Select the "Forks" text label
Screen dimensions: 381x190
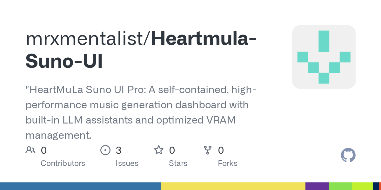(x=228, y=163)
